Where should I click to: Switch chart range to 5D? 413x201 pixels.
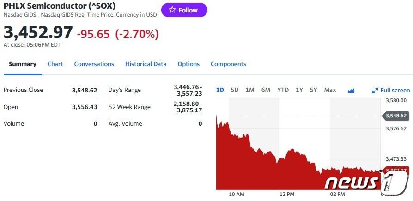pyautogui.click(x=234, y=90)
